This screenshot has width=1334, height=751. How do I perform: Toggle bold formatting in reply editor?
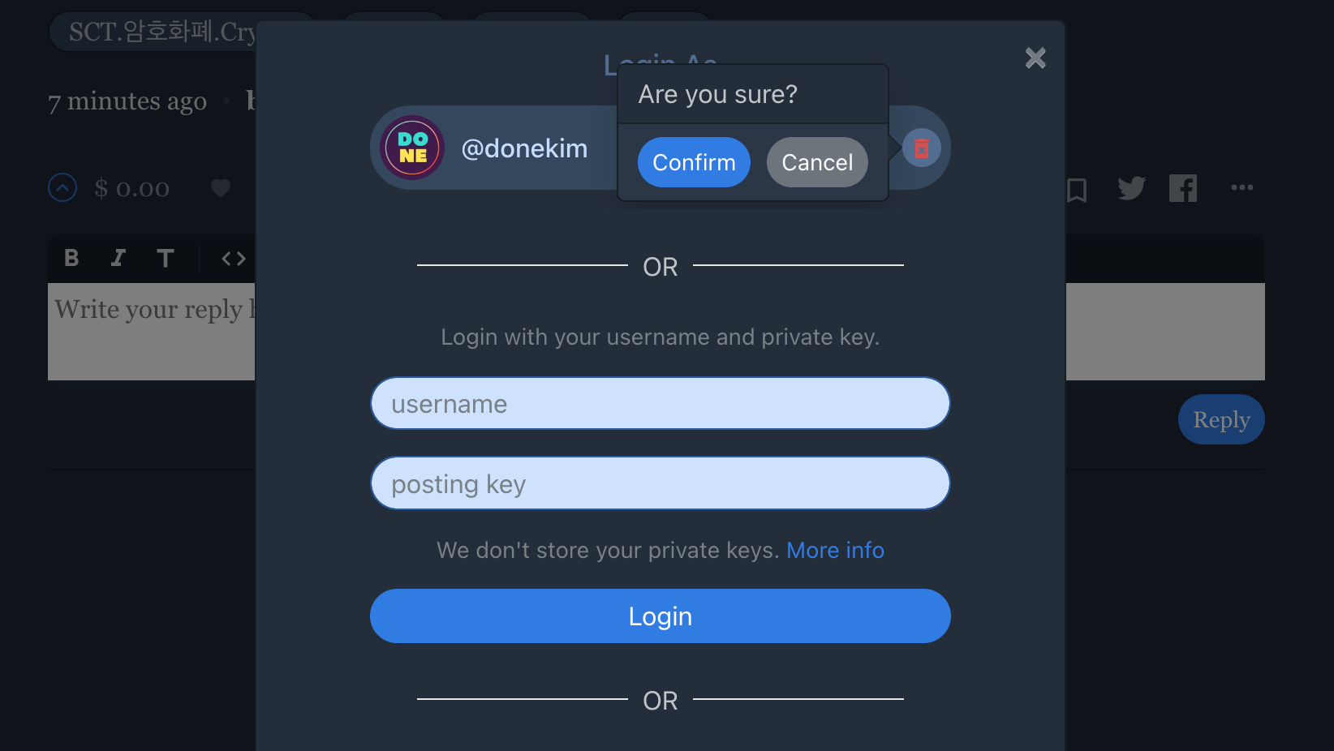coord(71,258)
